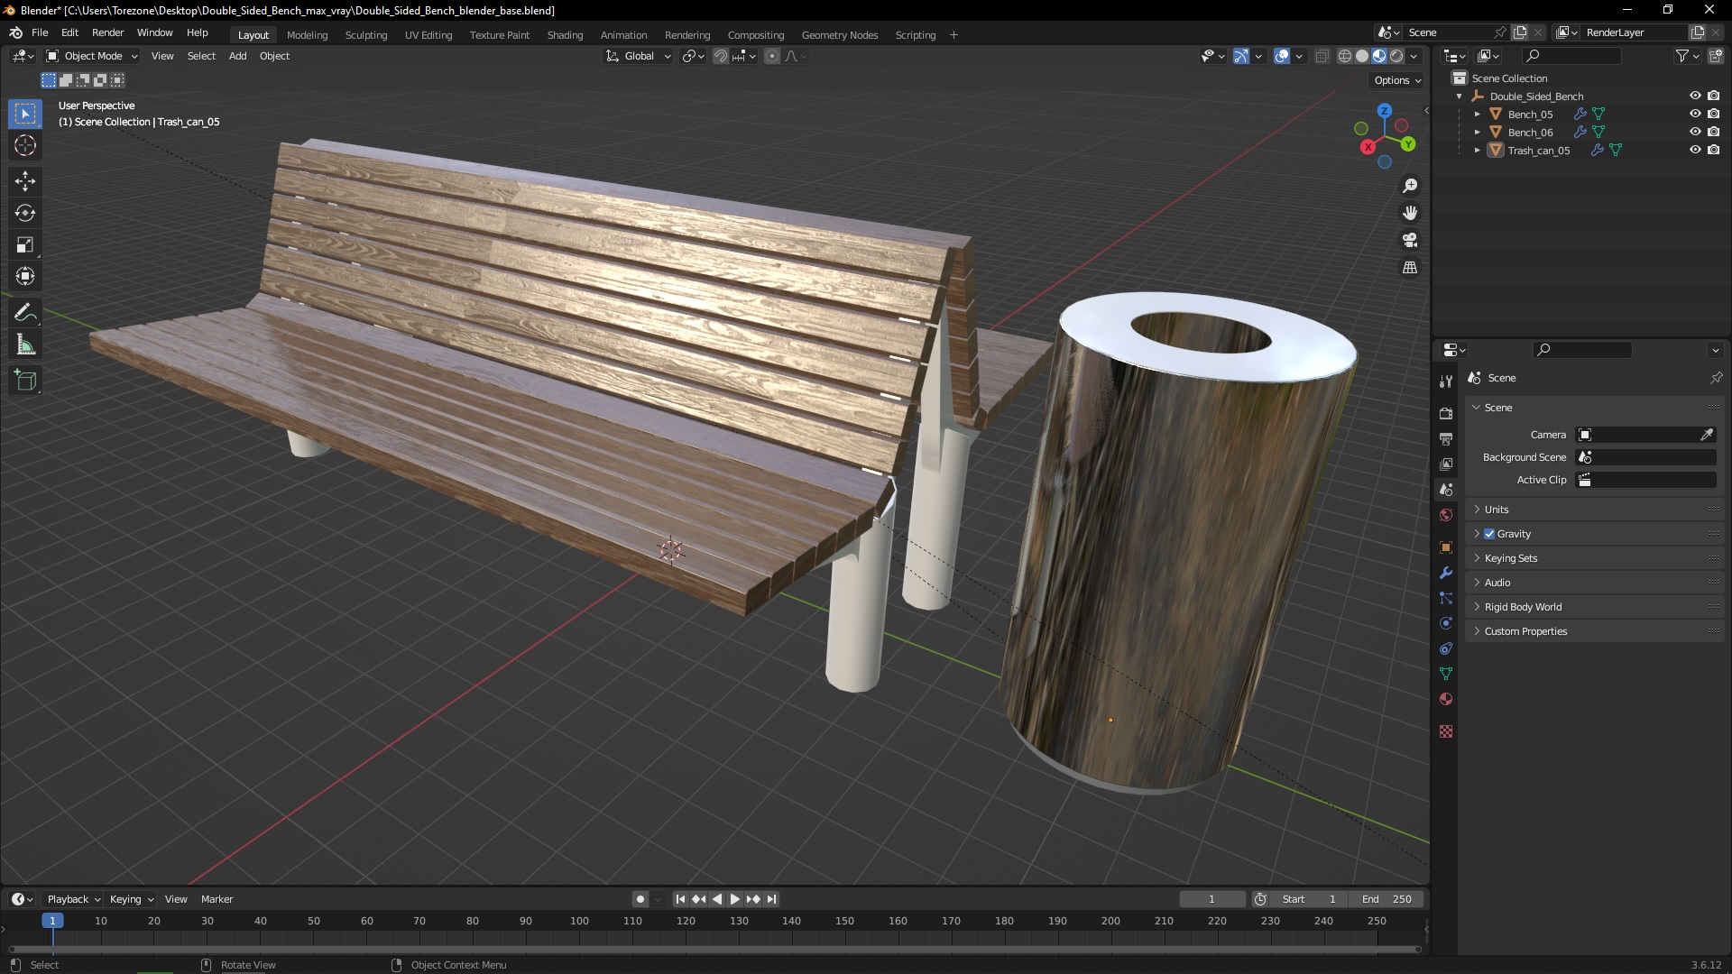Image resolution: width=1732 pixels, height=974 pixels.
Task: Expand Bench_05 in outliner
Action: pos(1477,115)
